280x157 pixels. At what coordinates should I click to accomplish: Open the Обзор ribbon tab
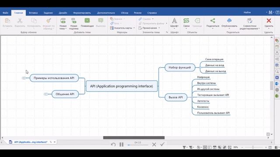(x=124, y=13)
